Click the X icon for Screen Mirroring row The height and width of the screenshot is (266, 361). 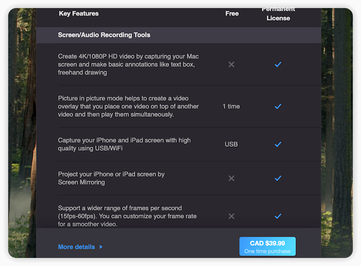click(x=231, y=178)
